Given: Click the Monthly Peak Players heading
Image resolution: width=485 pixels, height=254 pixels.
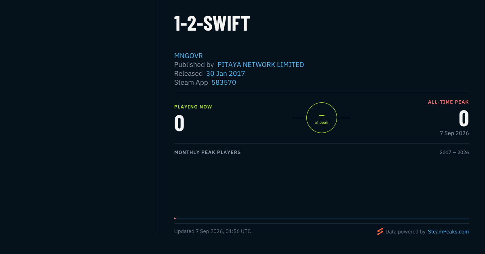Looking at the screenshot, I should pyautogui.click(x=207, y=152).
